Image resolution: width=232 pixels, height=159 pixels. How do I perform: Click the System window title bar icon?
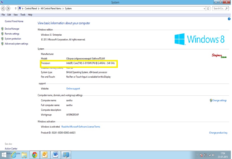pos(2,2)
